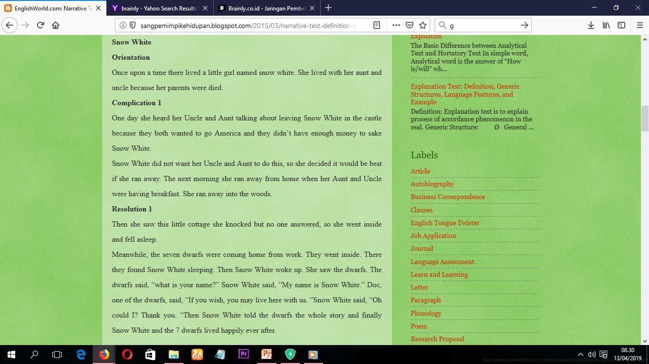
Task: Show the sidebars
Action: (x=621, y=25)
